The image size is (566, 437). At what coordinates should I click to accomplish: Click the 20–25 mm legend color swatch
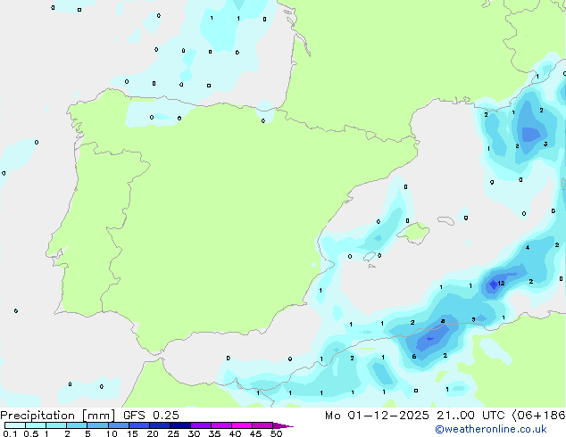tap(160, 425)
